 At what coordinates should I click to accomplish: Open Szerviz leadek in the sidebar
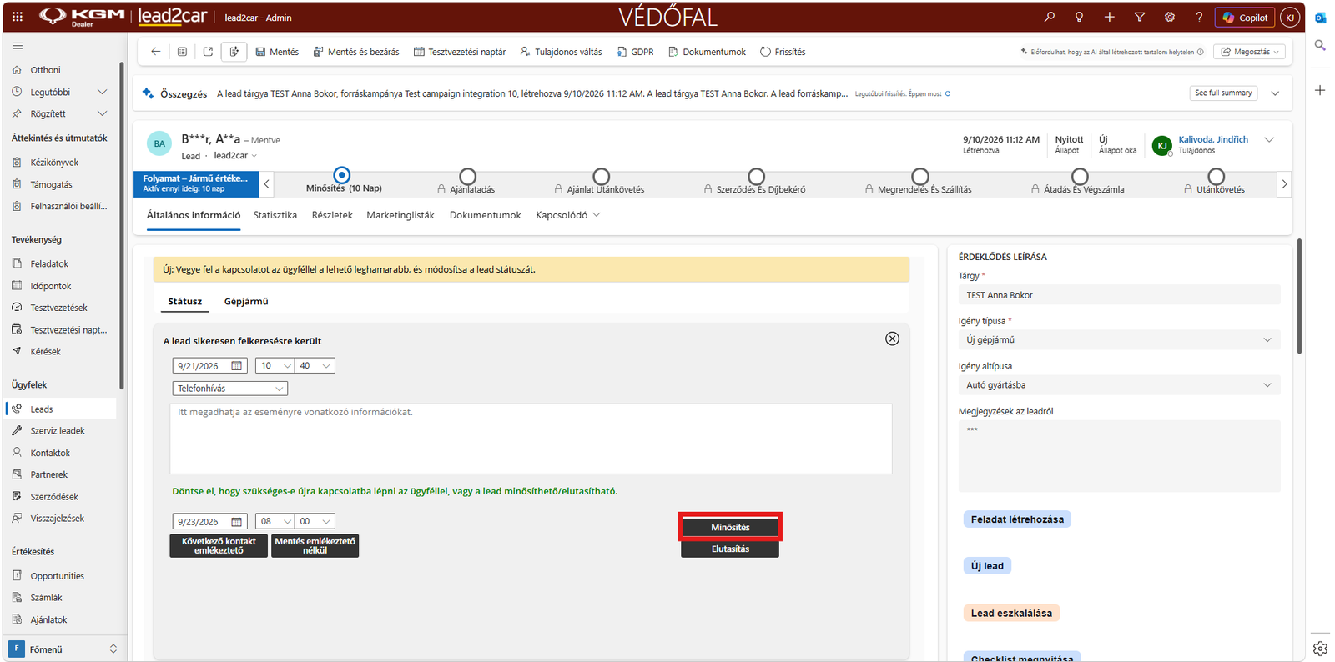pos(58,431)
